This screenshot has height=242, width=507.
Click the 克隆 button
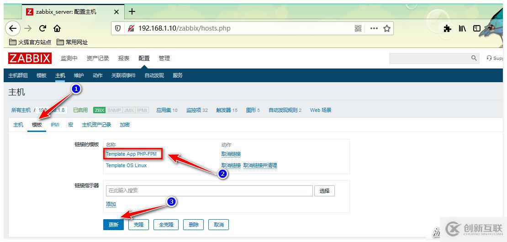point(139,225)
